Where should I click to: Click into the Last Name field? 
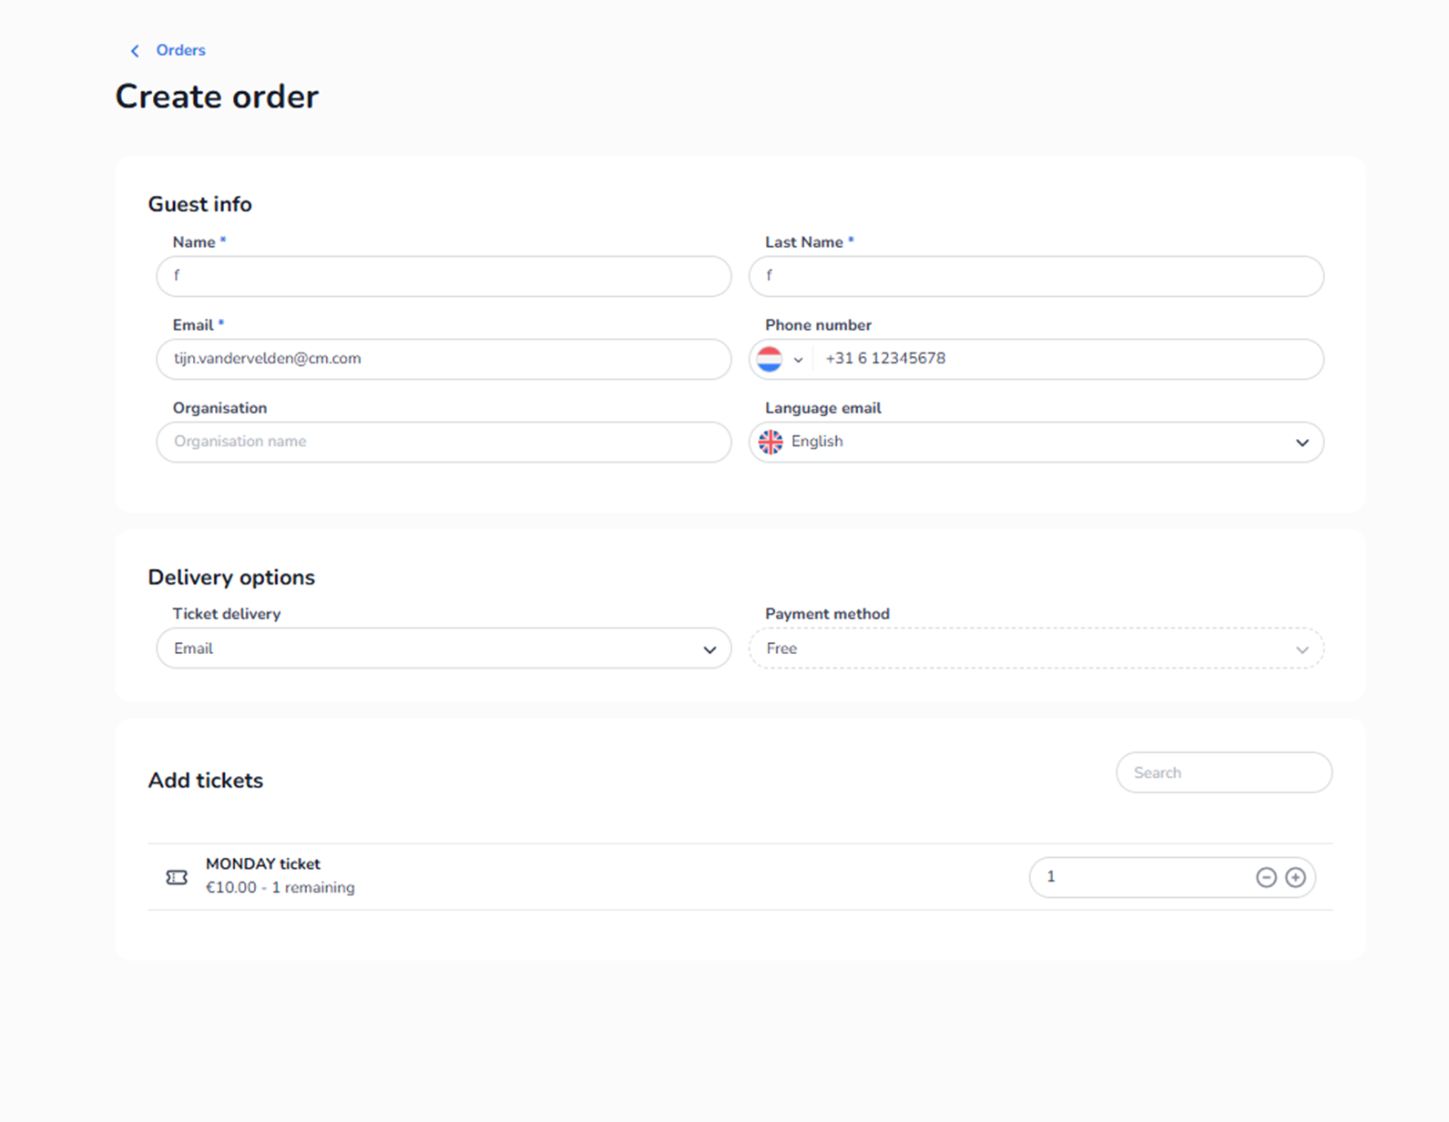pyautogui.click(x=1036, y=276)
